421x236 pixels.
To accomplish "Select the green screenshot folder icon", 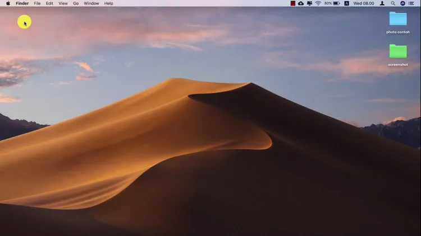I will [x=398, y=51].
